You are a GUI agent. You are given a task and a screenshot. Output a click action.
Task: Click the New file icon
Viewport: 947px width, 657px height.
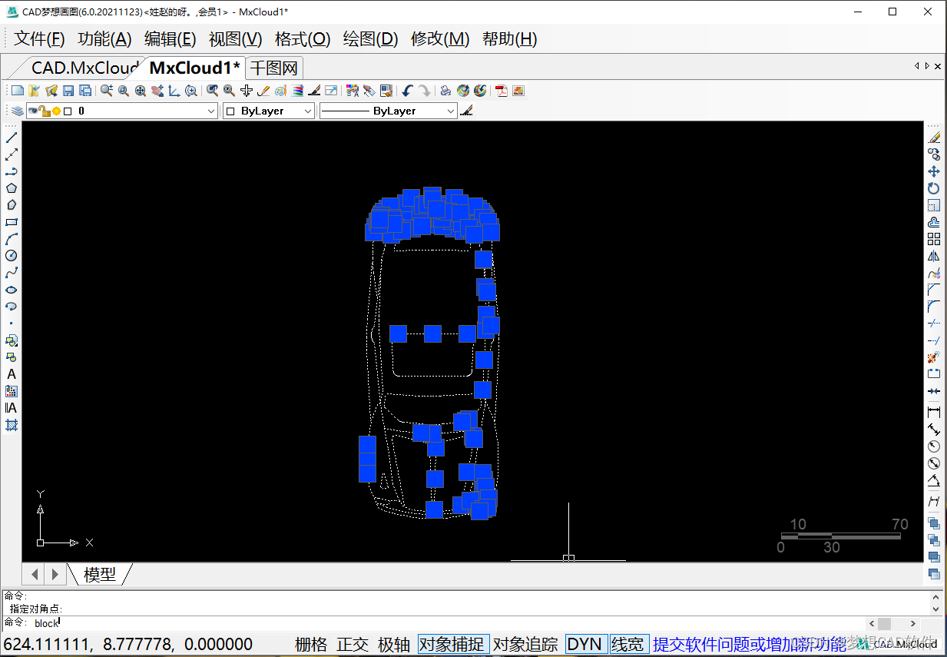point(17,91)
